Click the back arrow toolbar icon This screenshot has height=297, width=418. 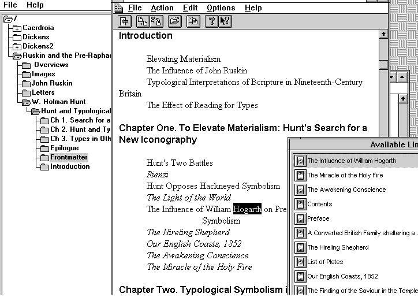pyautogui.click(x=125, y=21)
